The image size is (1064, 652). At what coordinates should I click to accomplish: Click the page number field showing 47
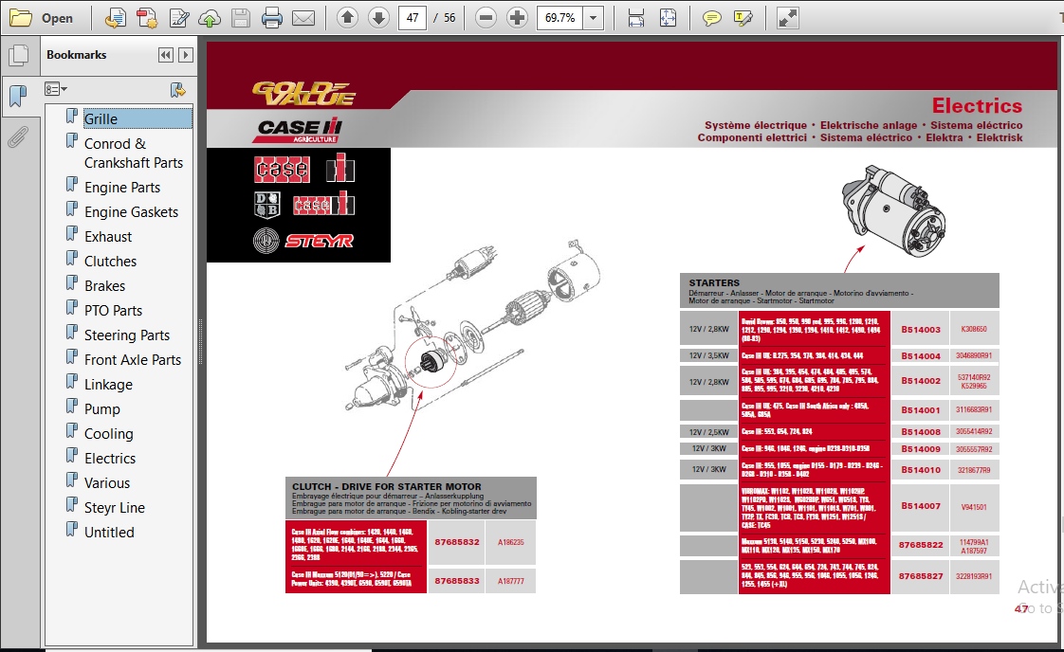click(x=413, y=18)
